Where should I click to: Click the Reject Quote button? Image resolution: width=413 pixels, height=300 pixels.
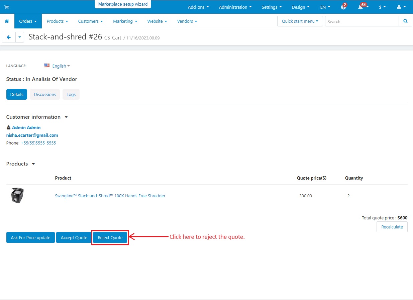(x=110, y=237)
